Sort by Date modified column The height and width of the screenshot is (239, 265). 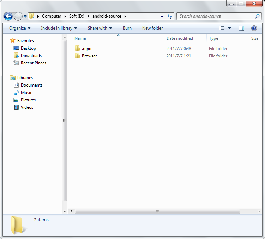tap(180, 38)
